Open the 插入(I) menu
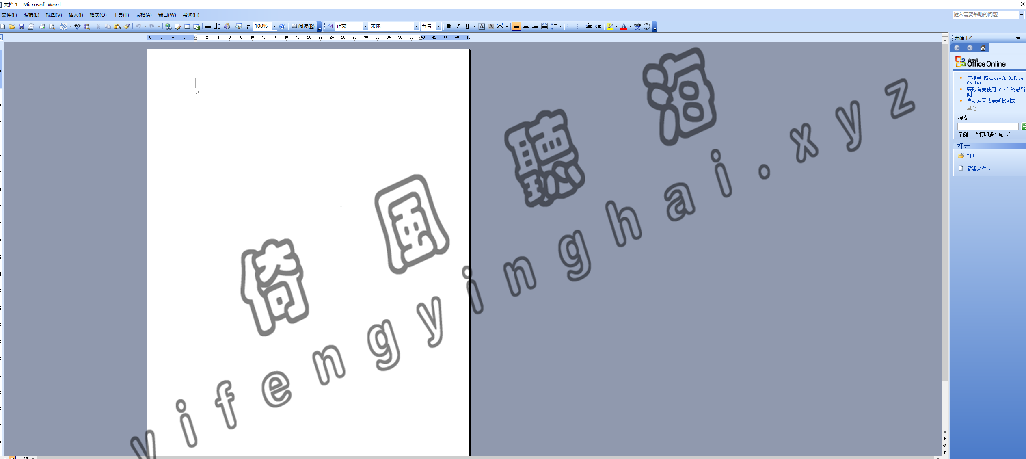This screenshot has height=459, width=1026. click(76, 15)
